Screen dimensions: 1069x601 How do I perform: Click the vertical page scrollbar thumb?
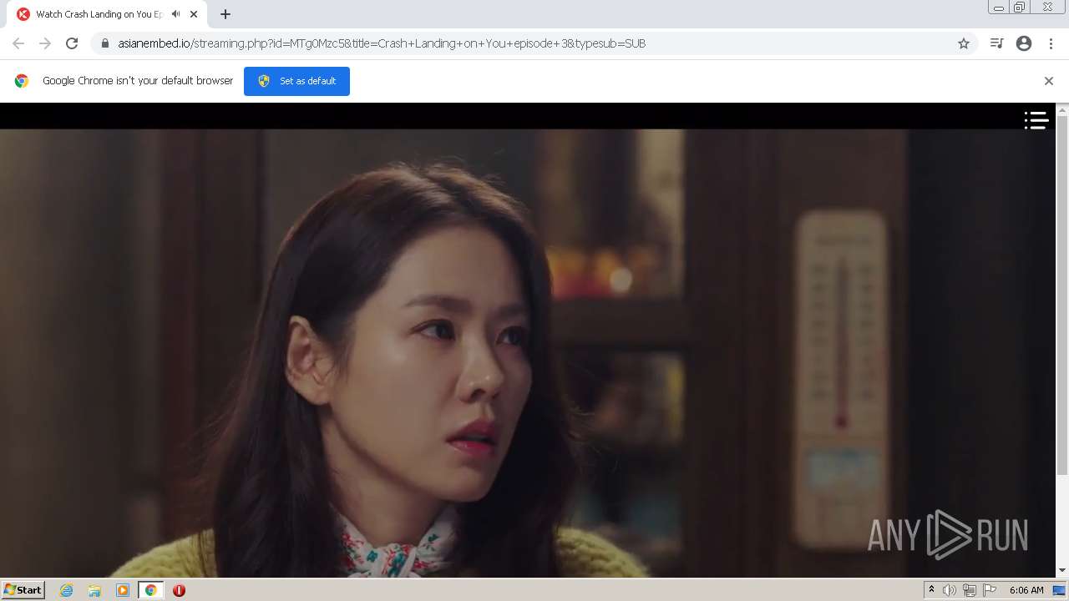(x=1062, y=294)
